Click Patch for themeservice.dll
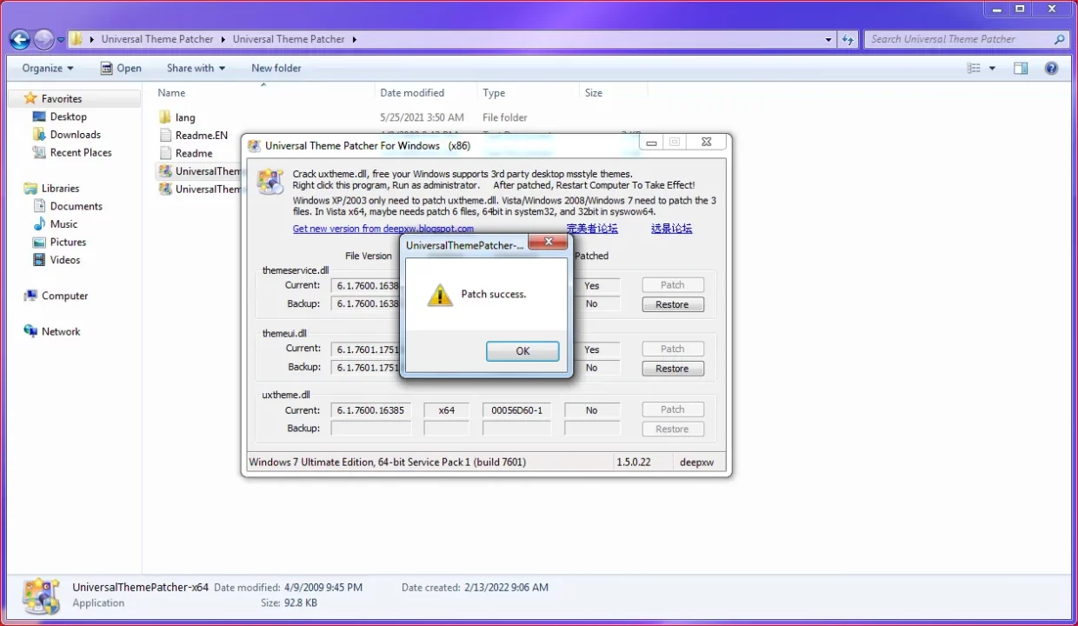The height and width of the screenshot is (626, 1078). tap(672, 285)
